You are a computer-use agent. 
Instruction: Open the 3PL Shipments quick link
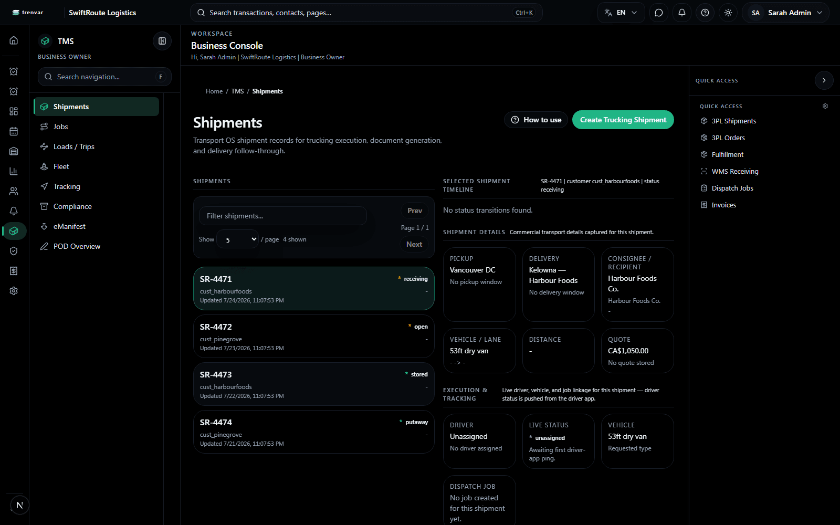pyautogui.click(x=733, y=121)
